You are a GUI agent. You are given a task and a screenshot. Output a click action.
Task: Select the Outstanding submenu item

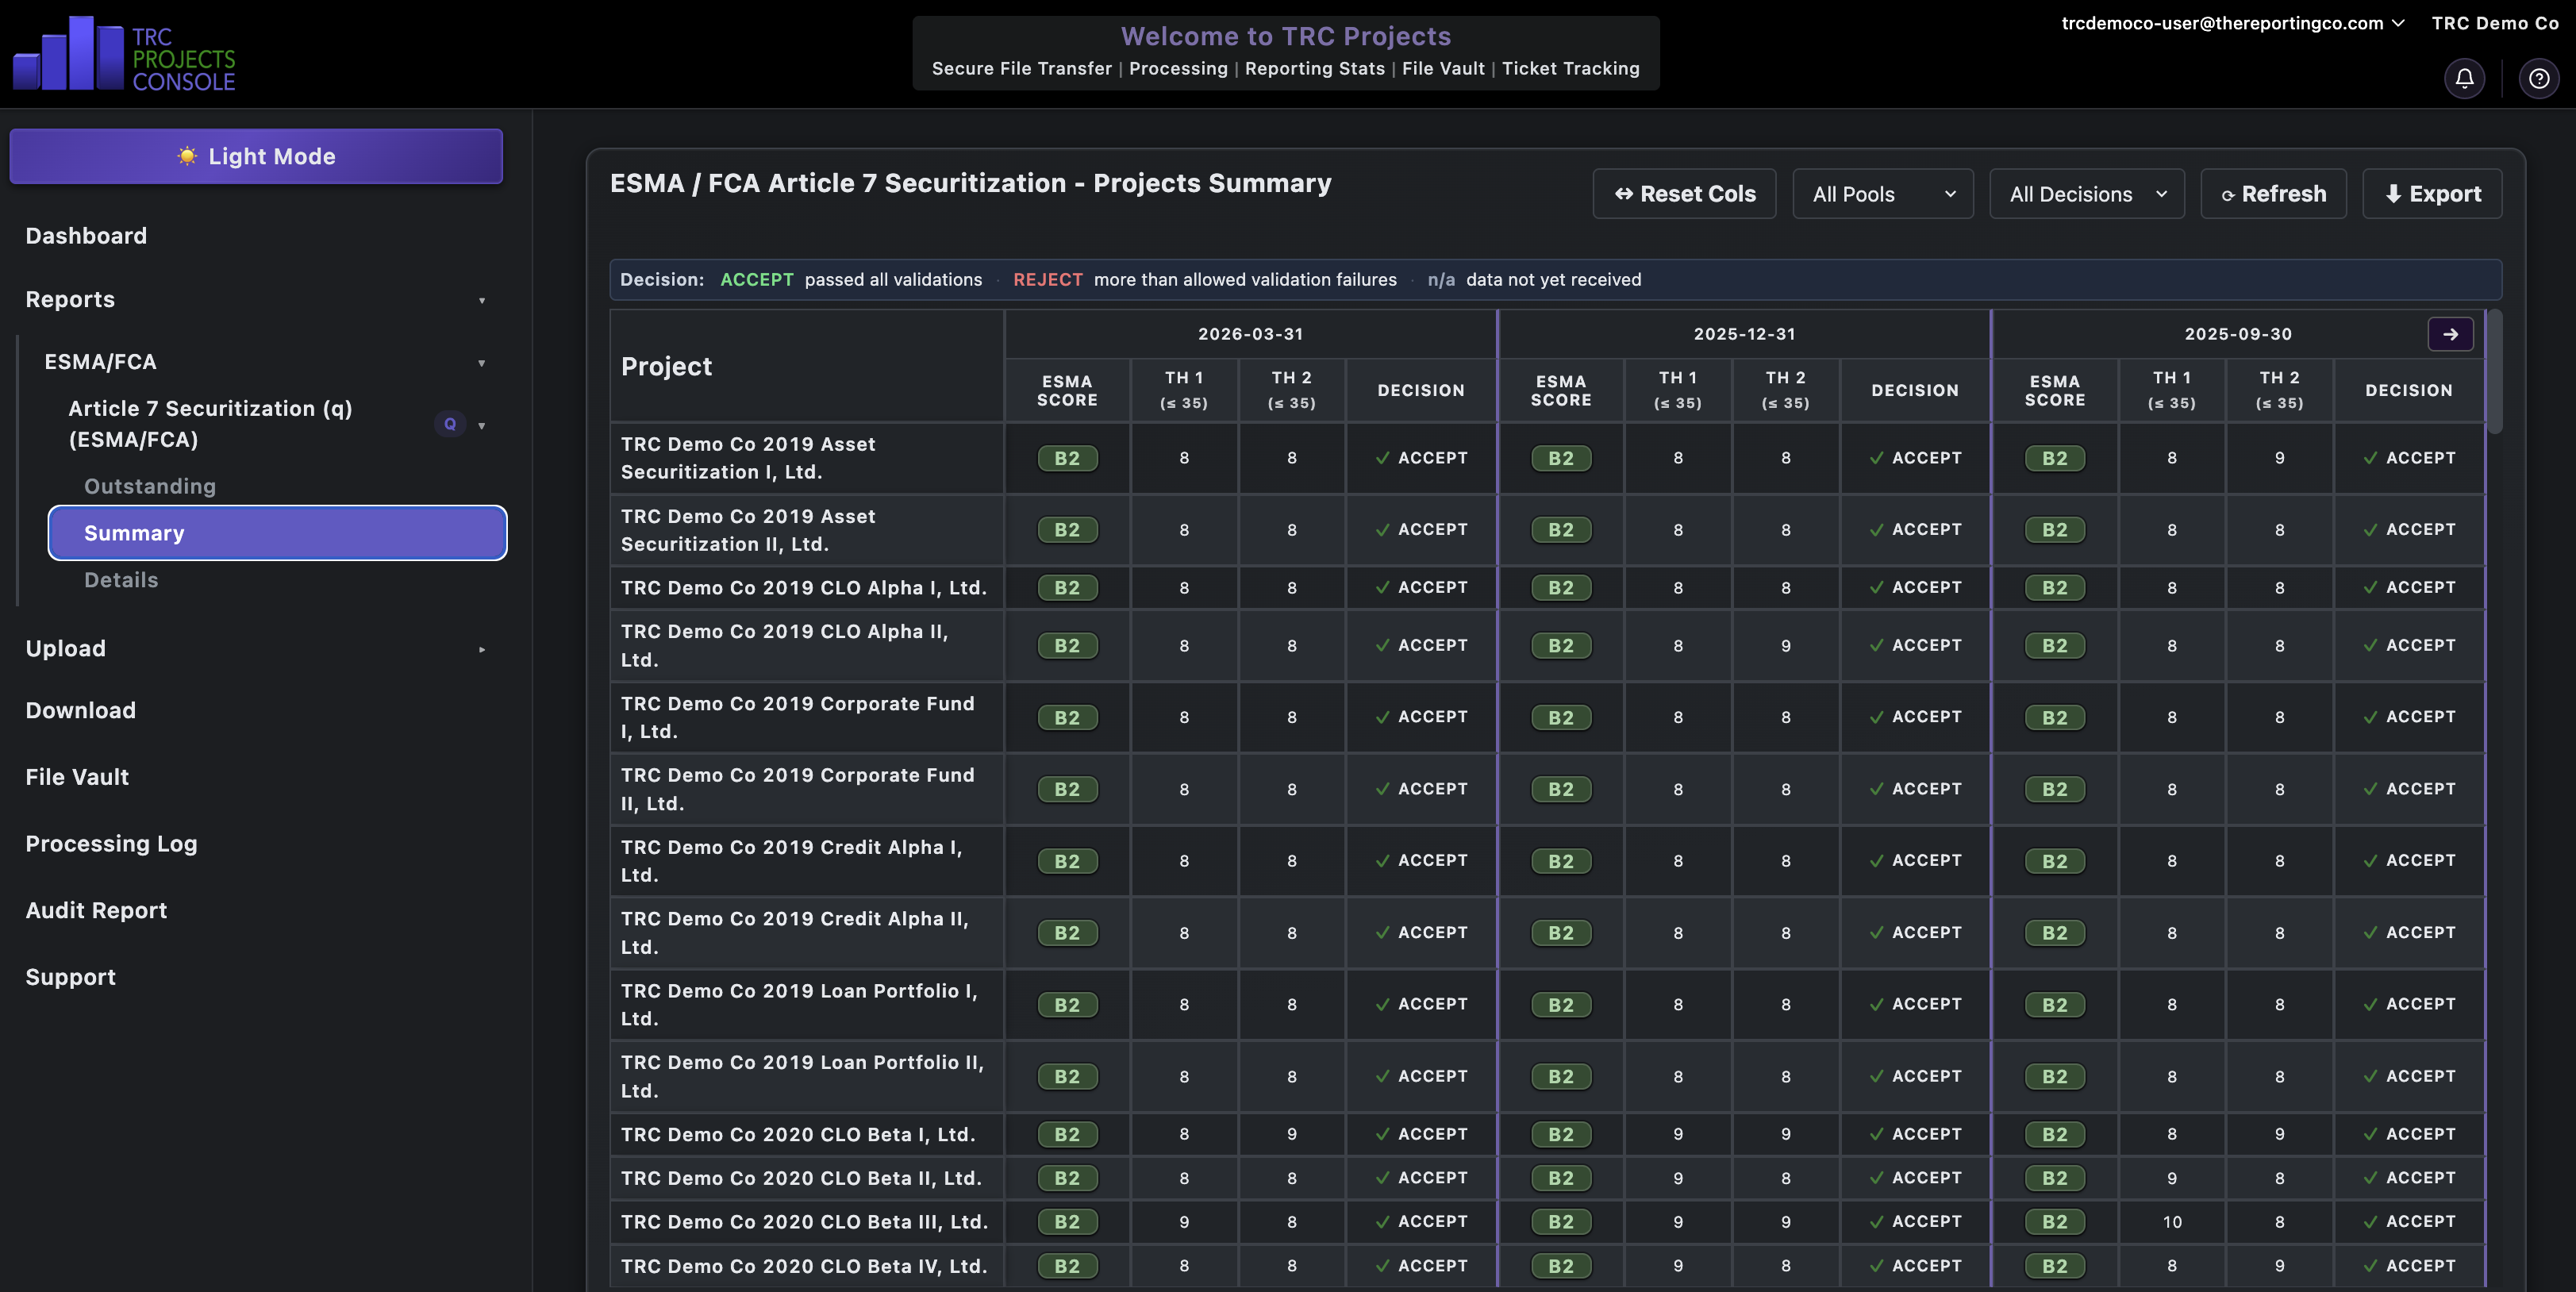pyautogui.click(x=150, y=486)
